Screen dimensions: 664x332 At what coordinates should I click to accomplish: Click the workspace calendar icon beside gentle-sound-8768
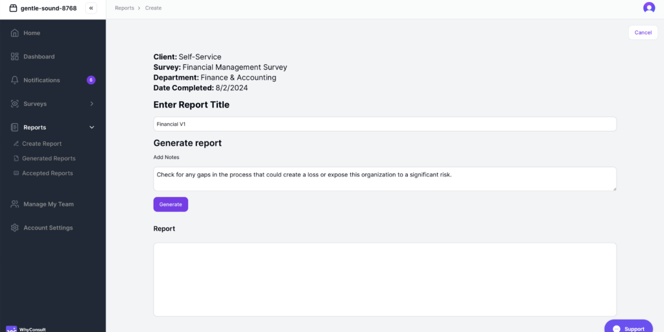coord(13,8)
